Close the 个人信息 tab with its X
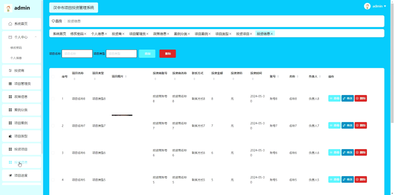Image resolution: width=394 pixels, height=195 pixels. pyautogui.click(x=106, y=34)
